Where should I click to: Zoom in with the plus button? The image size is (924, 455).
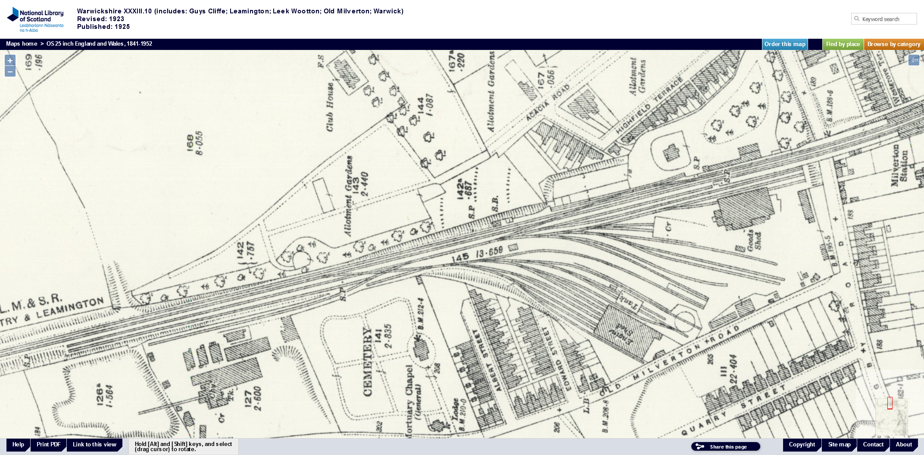10,61
